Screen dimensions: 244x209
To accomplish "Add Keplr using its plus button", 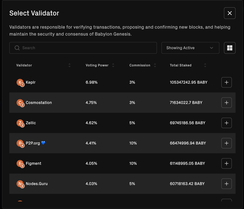I will pyautogui.click(x=226, y=82).
